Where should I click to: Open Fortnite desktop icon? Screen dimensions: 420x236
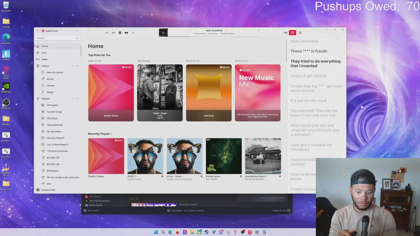[x=6, y=55]
